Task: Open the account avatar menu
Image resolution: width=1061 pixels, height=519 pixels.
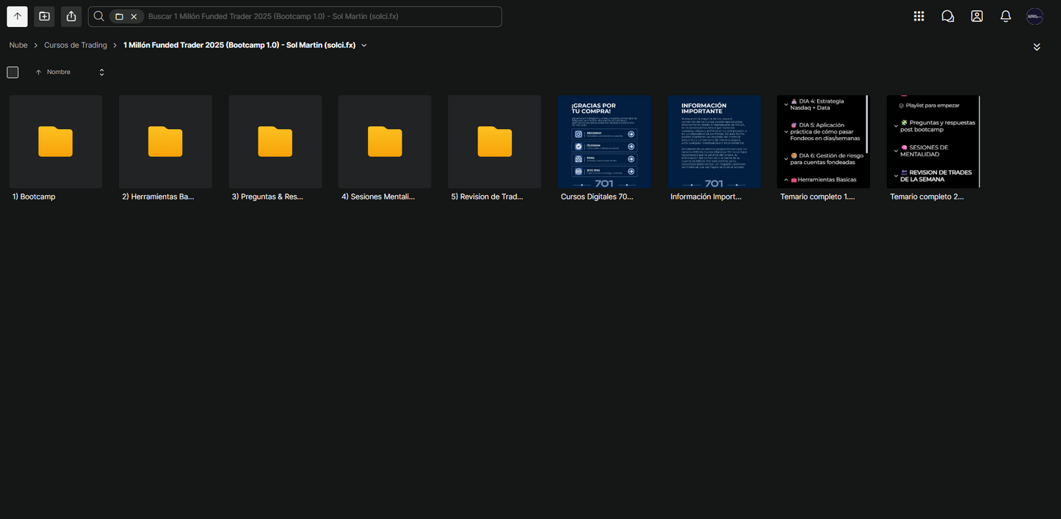Action: [x=1035, y=16]
